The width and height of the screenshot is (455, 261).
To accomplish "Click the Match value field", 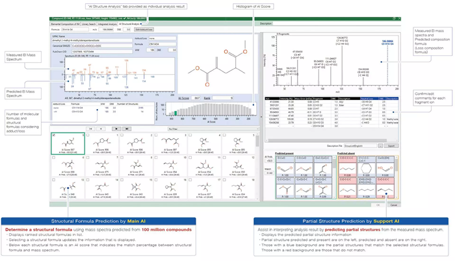I will coord(269,173).
